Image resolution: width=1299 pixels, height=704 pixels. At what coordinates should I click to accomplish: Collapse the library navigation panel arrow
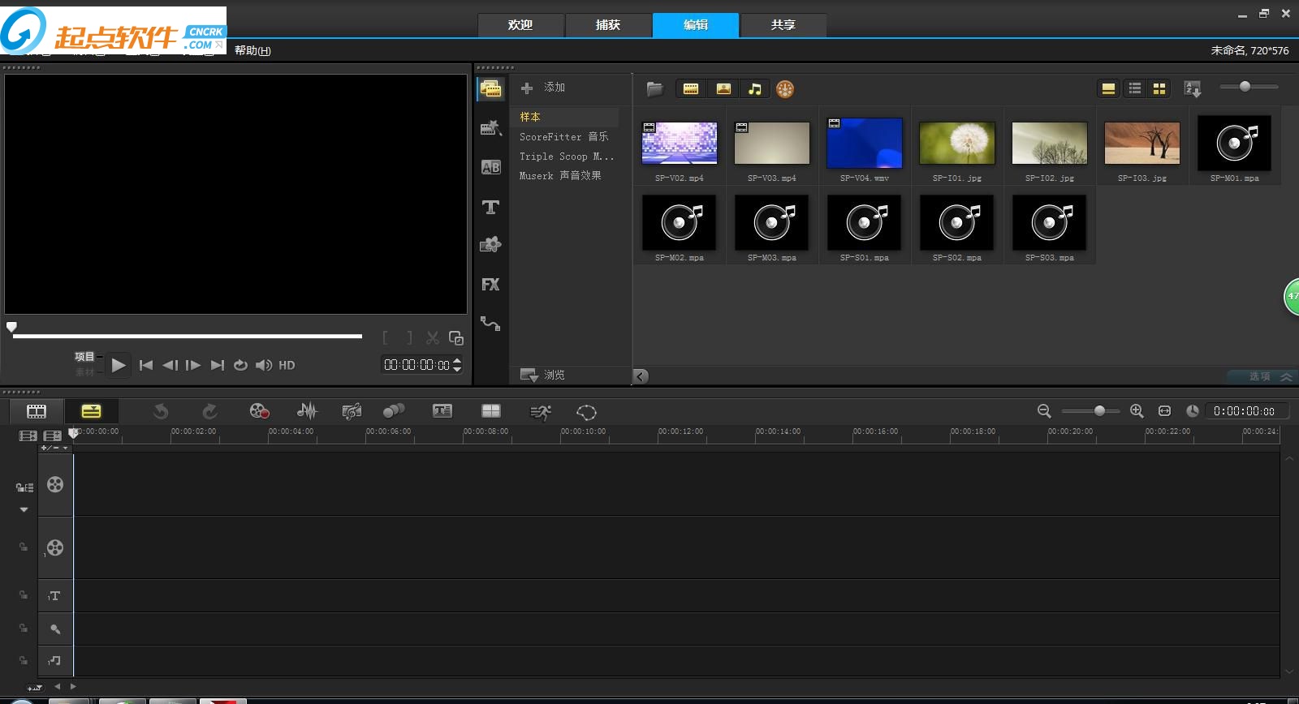tap(641, 376)
